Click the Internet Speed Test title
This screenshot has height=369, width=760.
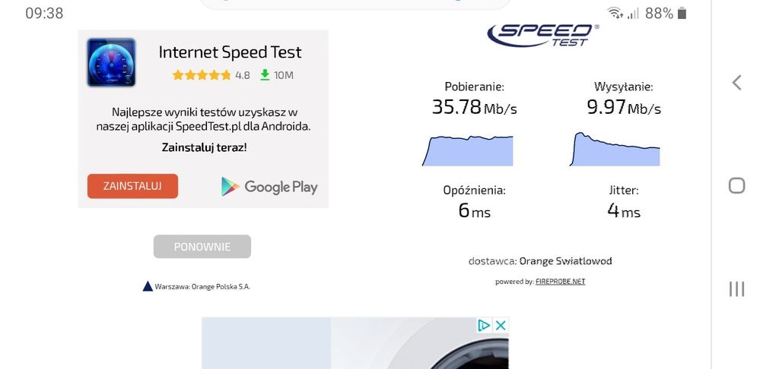pos(230,52)
